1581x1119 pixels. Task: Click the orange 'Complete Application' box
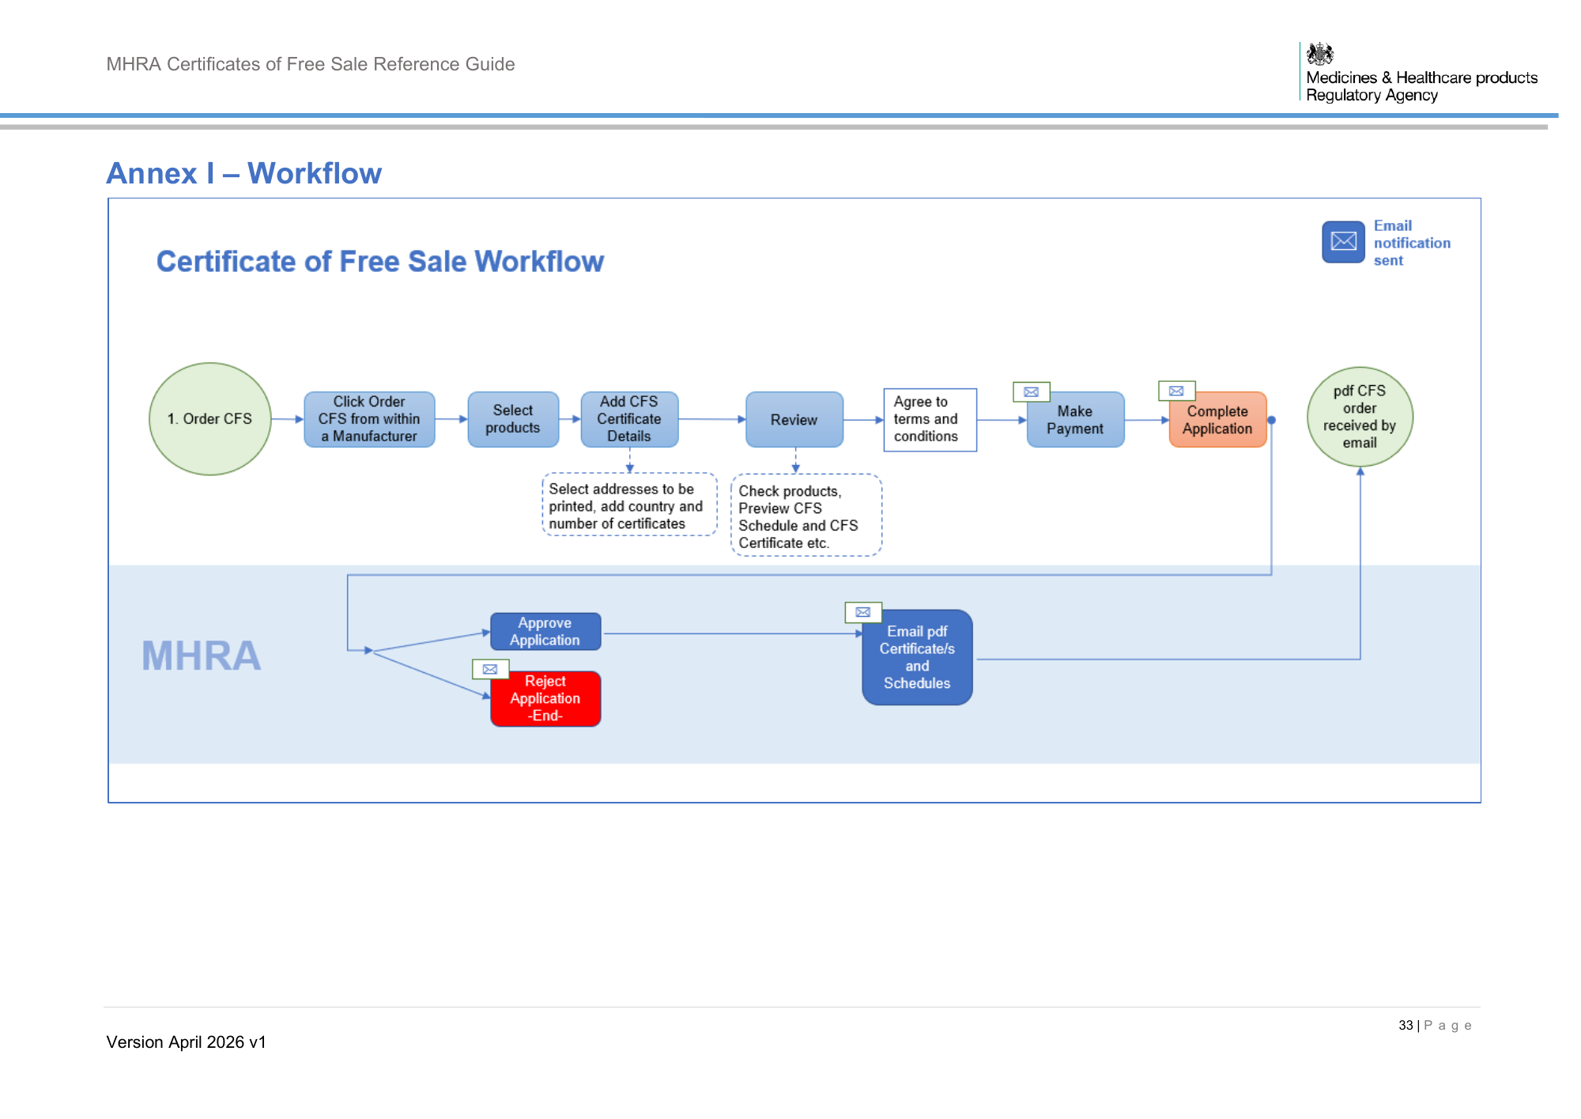[x=1217, y=420]
